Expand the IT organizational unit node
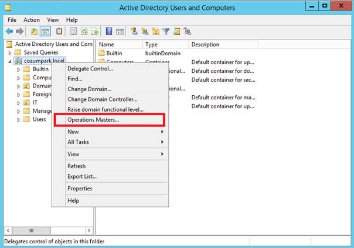This screenshot has height=248, width=354. pyautogui.click(x=19, y=103)
